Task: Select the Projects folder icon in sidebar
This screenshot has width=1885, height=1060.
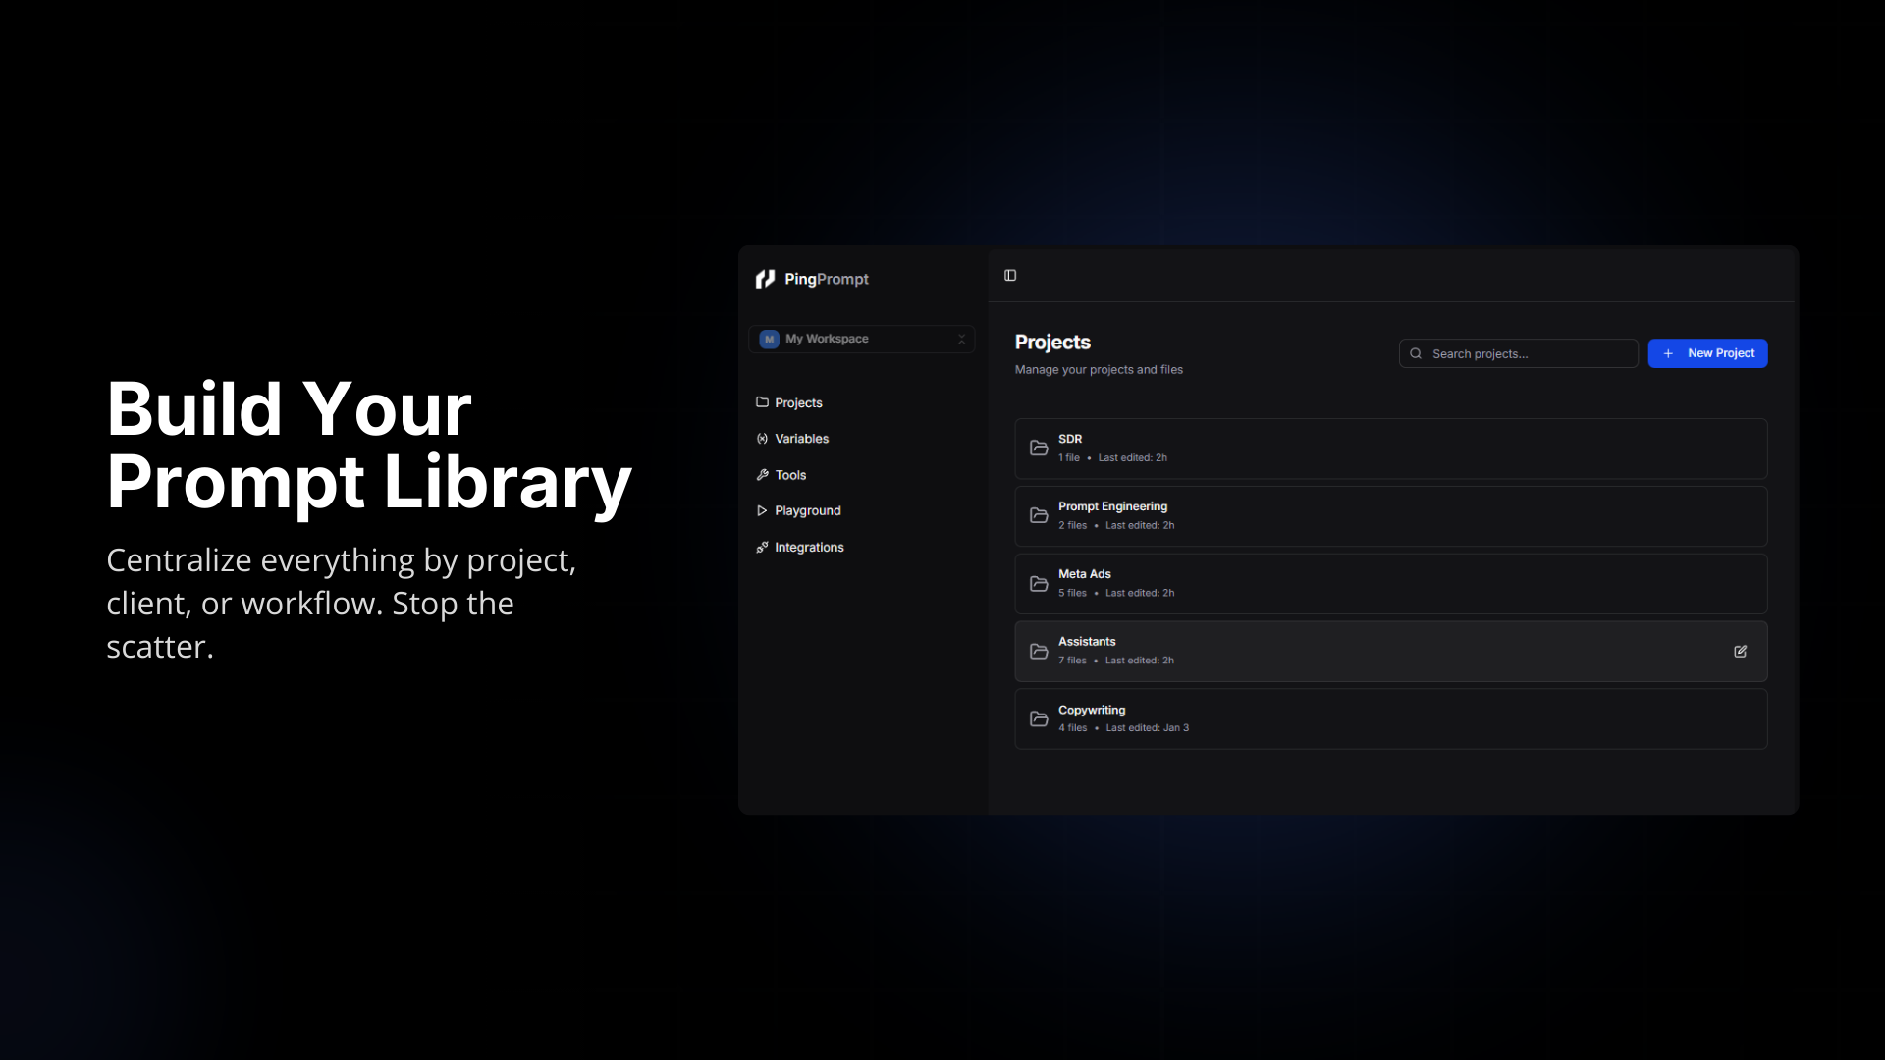Action: [763, 402]
